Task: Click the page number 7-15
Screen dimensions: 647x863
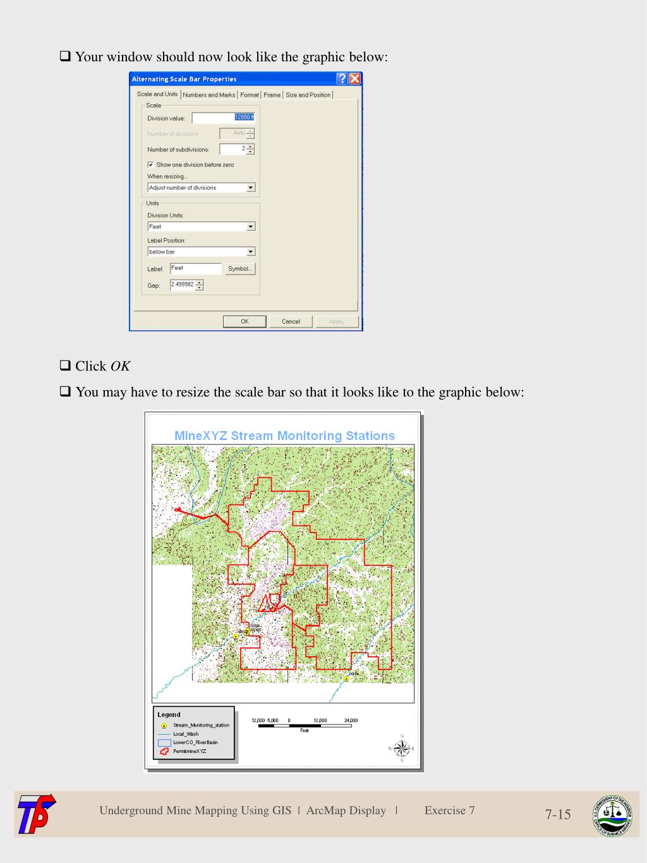Action: (x=558, y=814)
